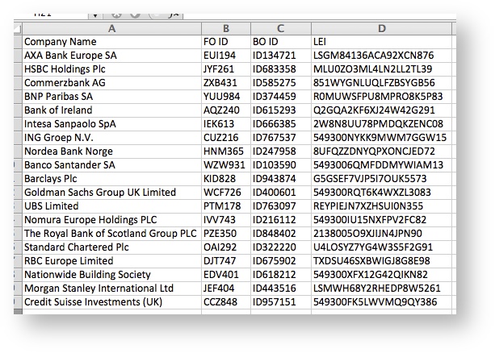Click the 'Company Name' header cell
The image size is (495, 353).
[x=111, y=42]
